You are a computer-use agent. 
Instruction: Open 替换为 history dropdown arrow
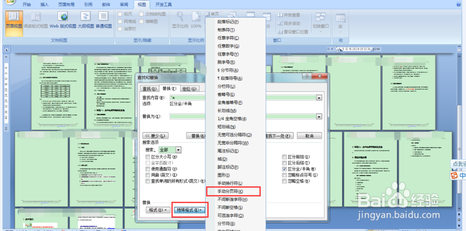click(319, 117)
